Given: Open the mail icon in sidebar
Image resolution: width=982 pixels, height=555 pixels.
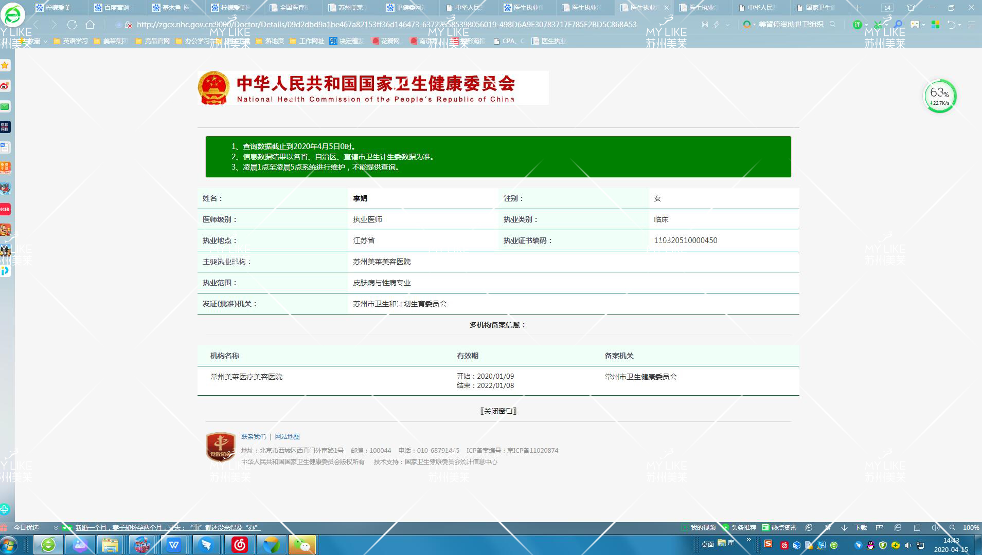Looking at the screenshot, I should pos(5,106).
